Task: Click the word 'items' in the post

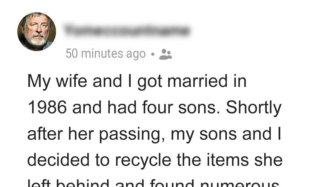Action: (228, 160)
